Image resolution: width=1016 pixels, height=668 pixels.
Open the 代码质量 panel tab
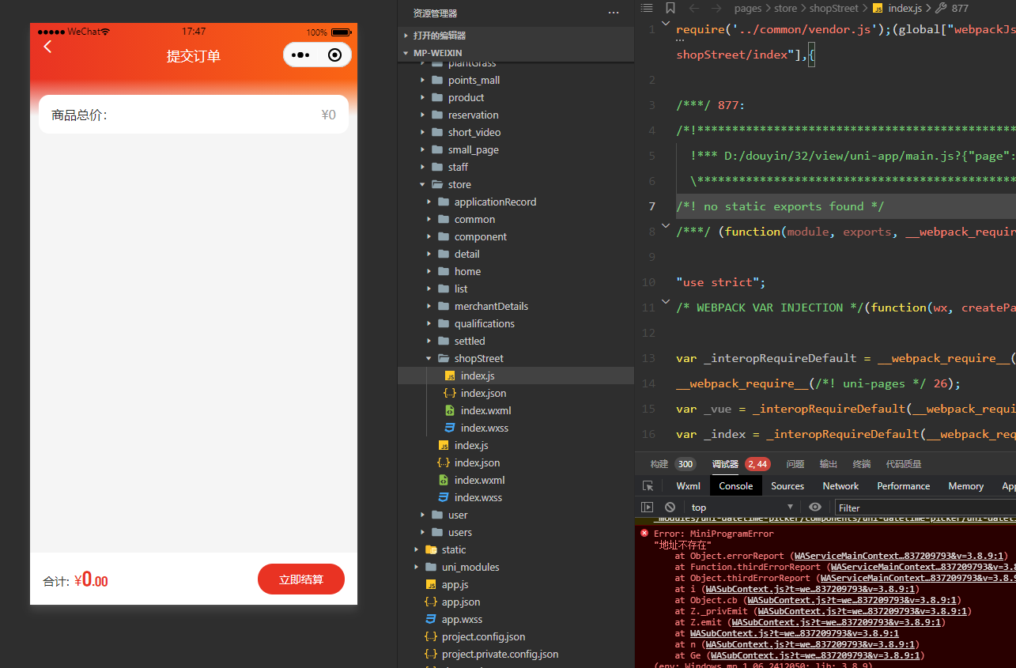[x=903, y=464]
